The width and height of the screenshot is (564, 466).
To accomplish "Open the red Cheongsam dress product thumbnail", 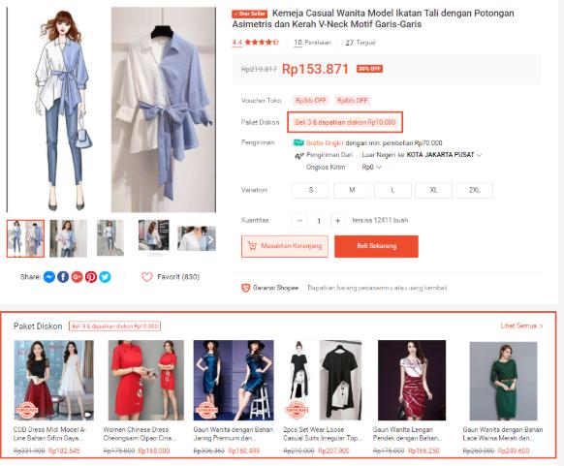I will (146, 380).
